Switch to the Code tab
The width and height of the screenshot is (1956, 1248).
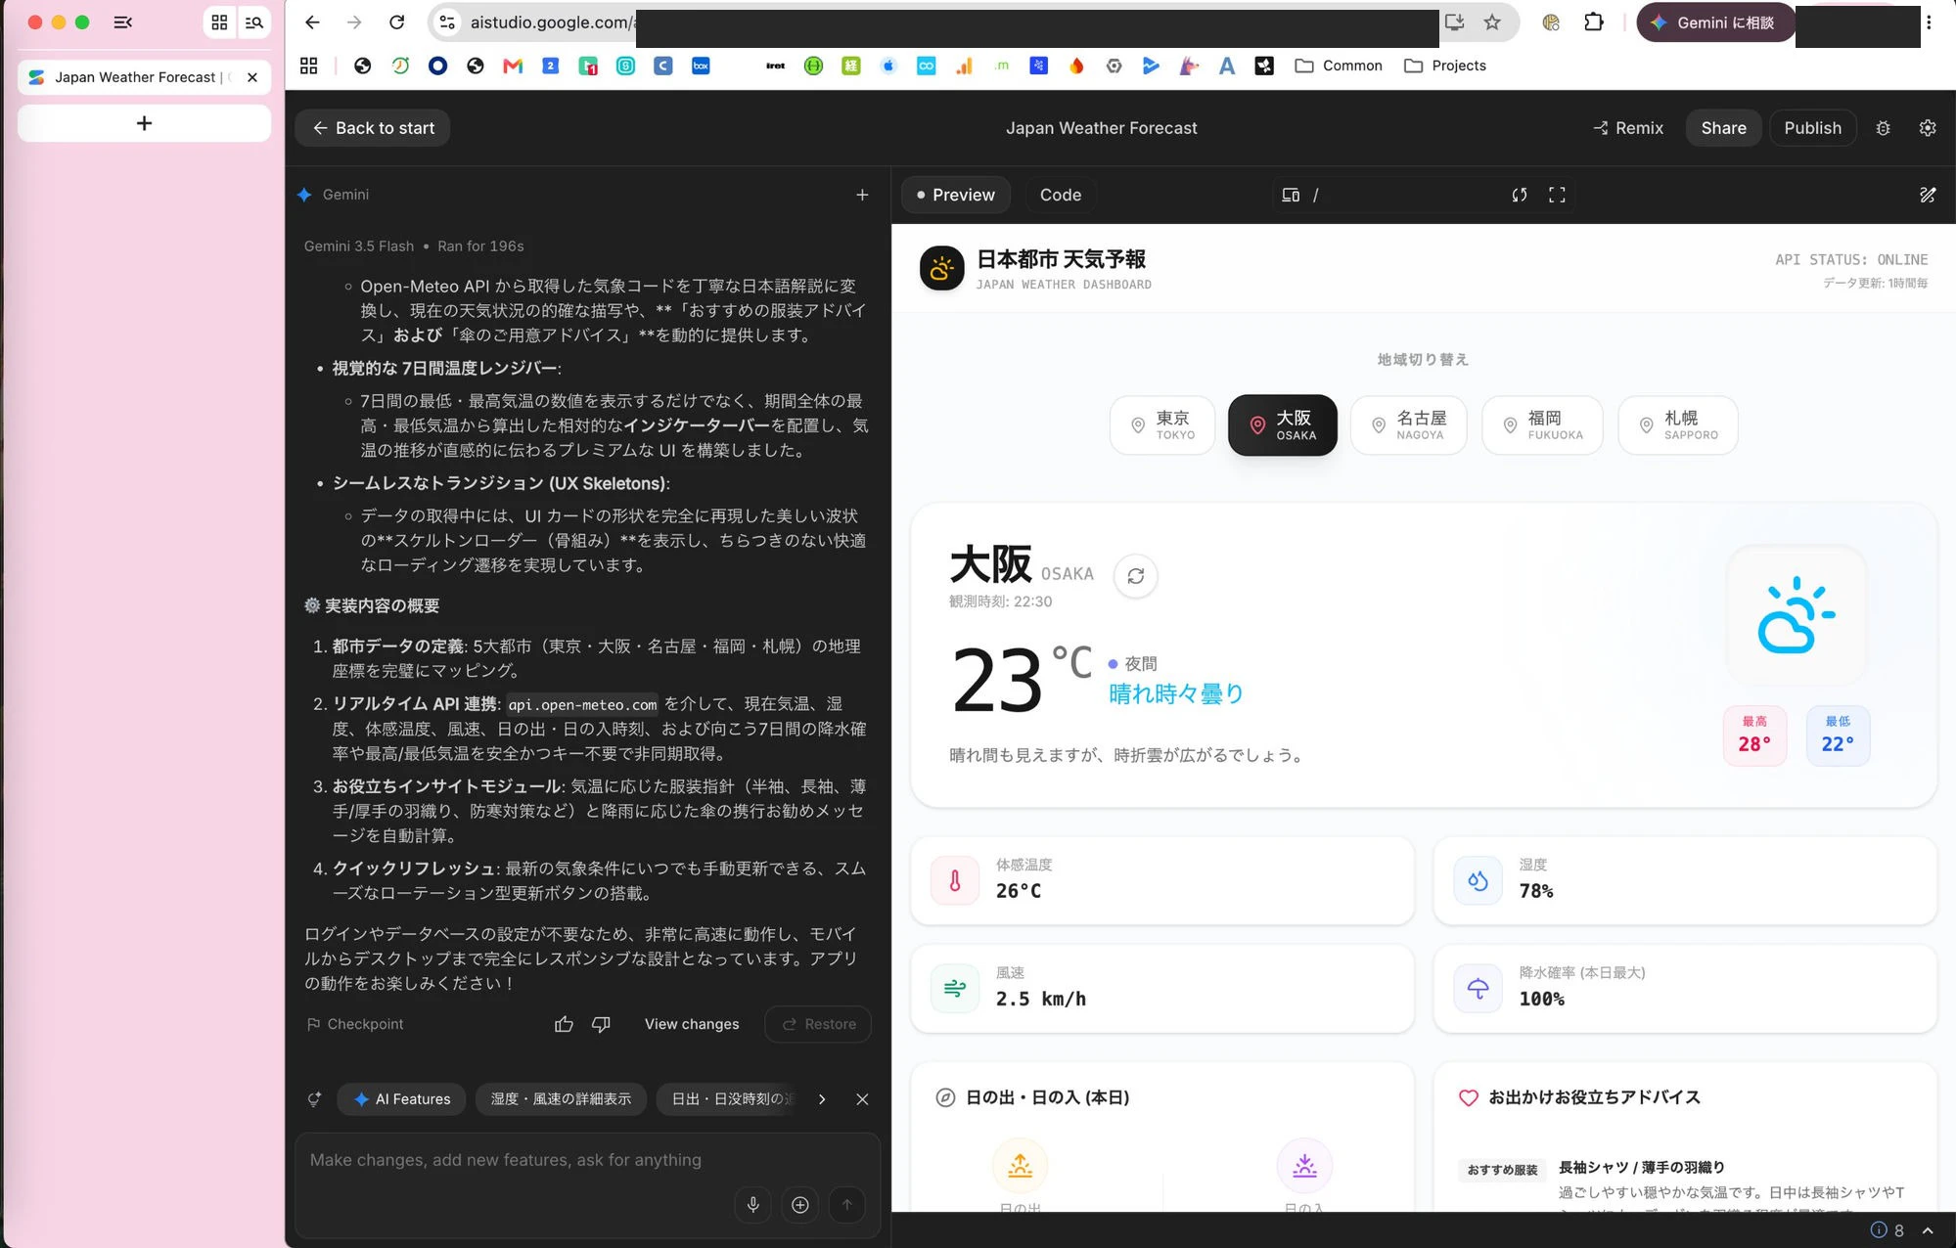pyautogui.click(x=1060, y=195)
